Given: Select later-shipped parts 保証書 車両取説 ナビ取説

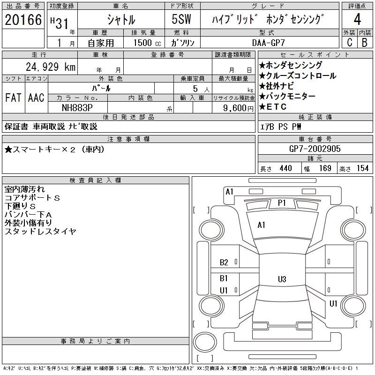Looking at the screenshot, I should pos(51,127).
